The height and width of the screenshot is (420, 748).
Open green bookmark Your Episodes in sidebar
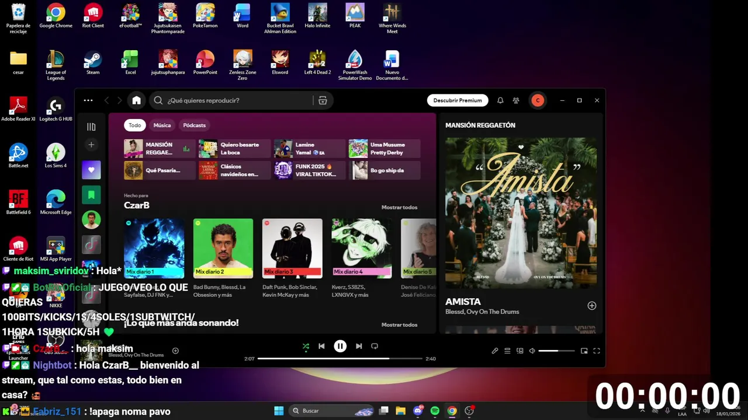click(x=91, y=195)
